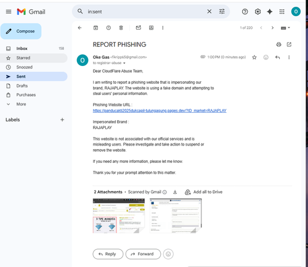The width and height of the screenshot is (308, 267).
Task: Open the Snoozed folder
Action: 34,67
